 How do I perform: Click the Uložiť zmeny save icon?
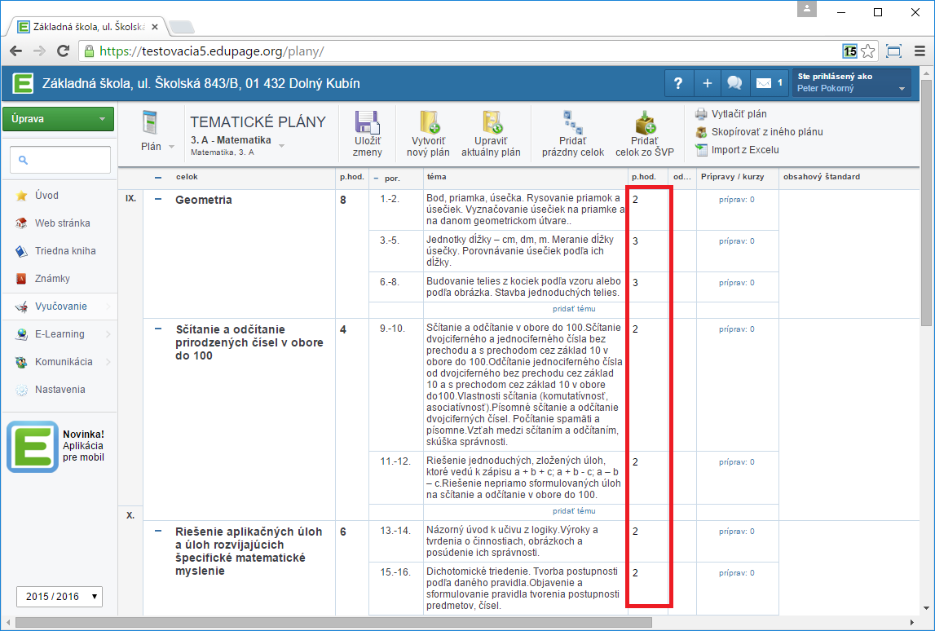[367, 123]
